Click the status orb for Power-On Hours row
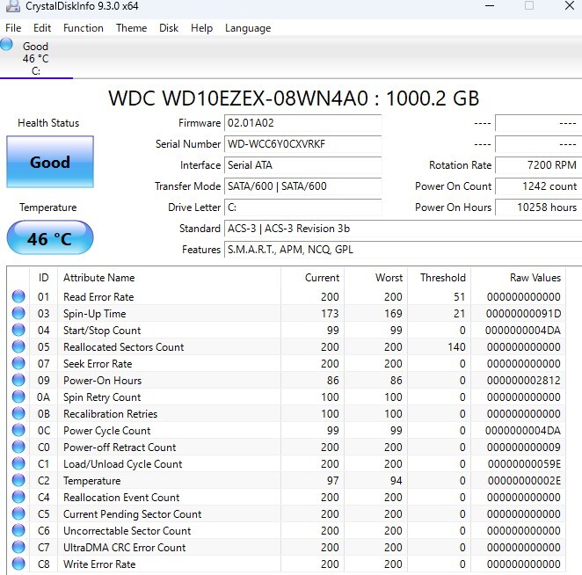Image resolution: width=582 pixels, height=575 pixels. (18, 381)
